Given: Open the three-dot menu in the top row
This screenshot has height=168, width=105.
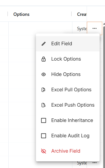Looking at the screenshot, I should [x=95, y=28].
